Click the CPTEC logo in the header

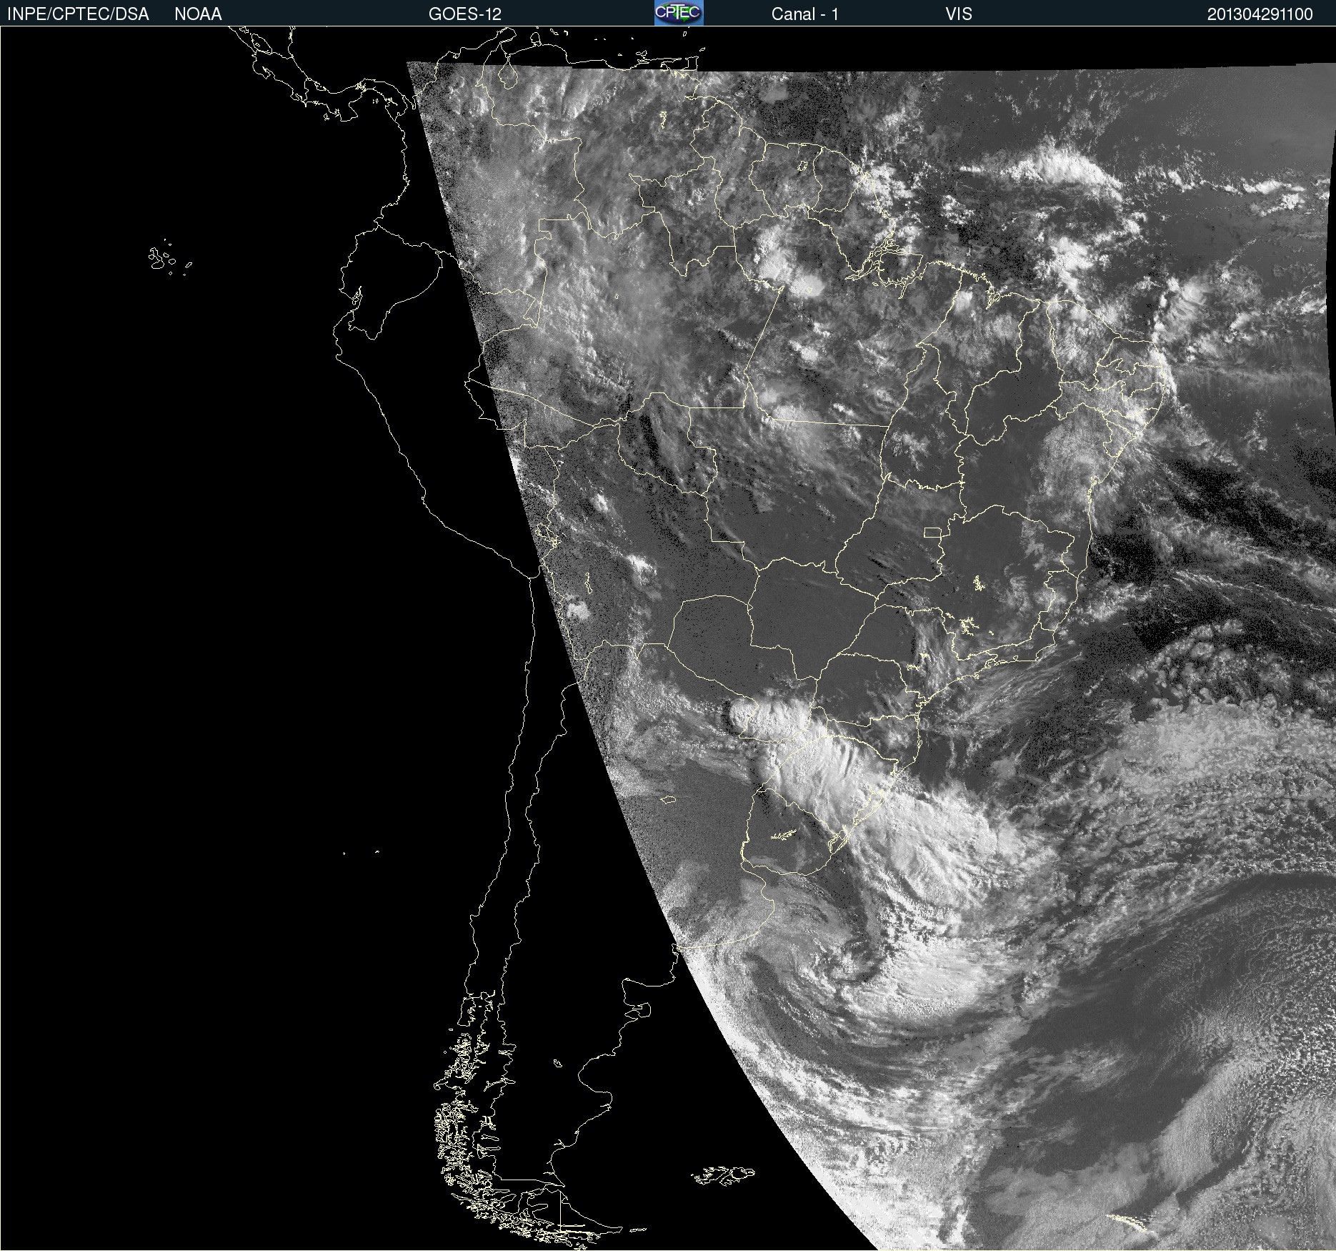pos(679,13)
